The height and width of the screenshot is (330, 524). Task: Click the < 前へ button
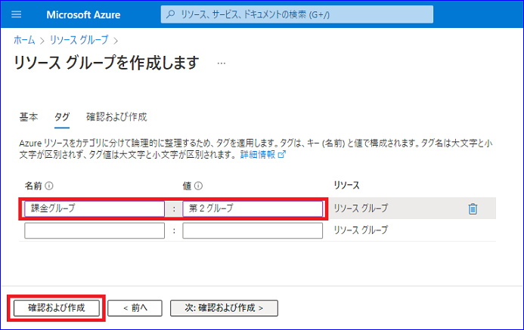pyautogui.click(x=135, y=307)
